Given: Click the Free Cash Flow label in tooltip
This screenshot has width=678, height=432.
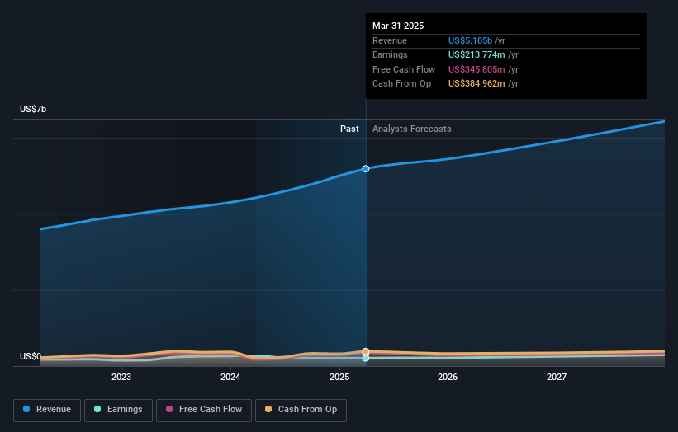Looking at the screenshot, I should point(404,69).
